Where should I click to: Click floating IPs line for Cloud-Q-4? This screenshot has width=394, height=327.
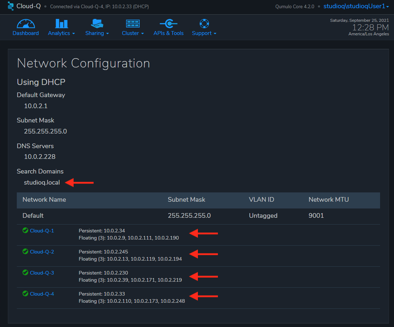tap(132, 301)
